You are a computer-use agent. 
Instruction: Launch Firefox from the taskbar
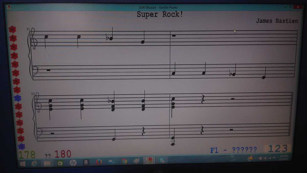tap(99, 162)
